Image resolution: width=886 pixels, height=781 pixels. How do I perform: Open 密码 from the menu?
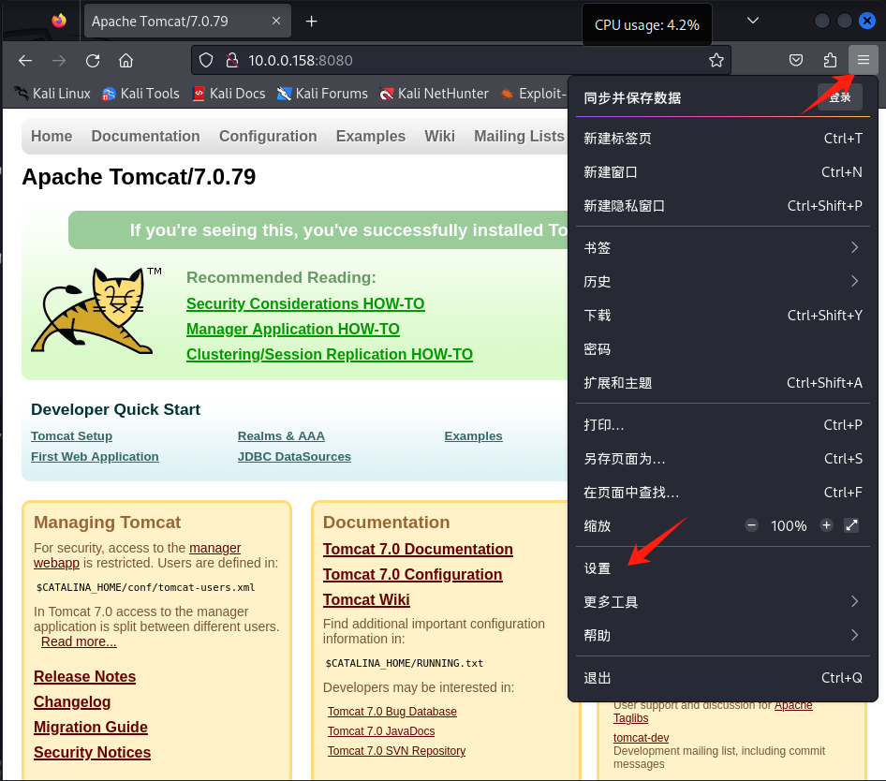tap(723, 349)
